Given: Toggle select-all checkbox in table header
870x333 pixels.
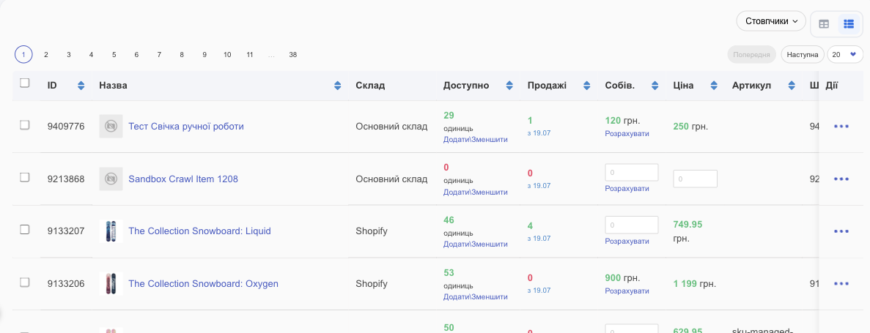Looking at the screenshot, I should point(24,83).
